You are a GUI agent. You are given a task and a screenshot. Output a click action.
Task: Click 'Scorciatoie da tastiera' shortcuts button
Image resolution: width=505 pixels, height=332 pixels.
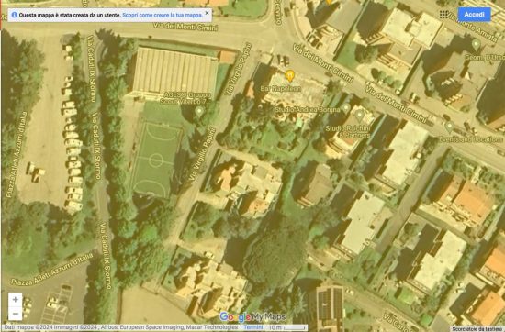click(477, 328)
